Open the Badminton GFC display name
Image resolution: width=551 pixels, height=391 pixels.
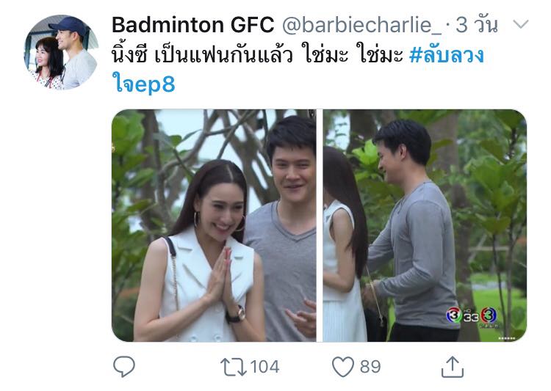click(x=192, y=25)
